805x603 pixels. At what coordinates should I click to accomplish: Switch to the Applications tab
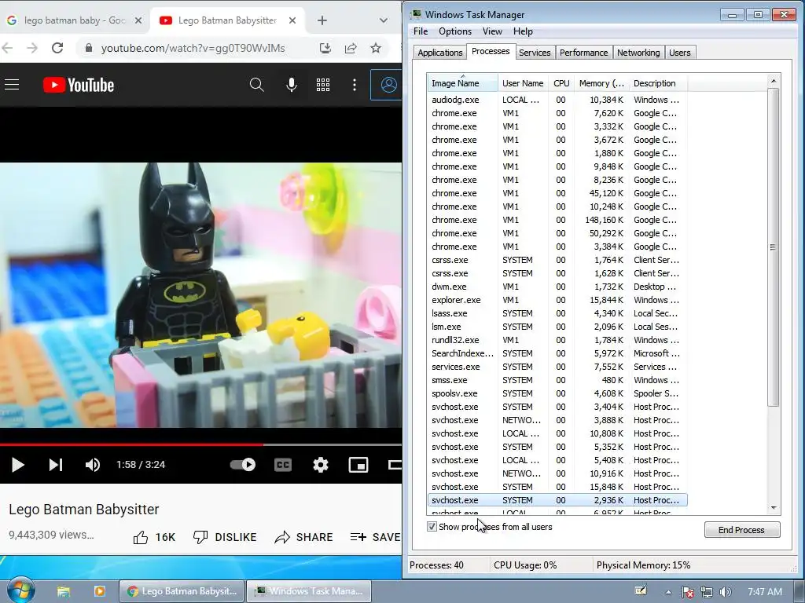440,53
